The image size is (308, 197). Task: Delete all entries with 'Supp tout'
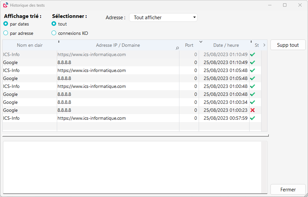(x=288, y=45)
